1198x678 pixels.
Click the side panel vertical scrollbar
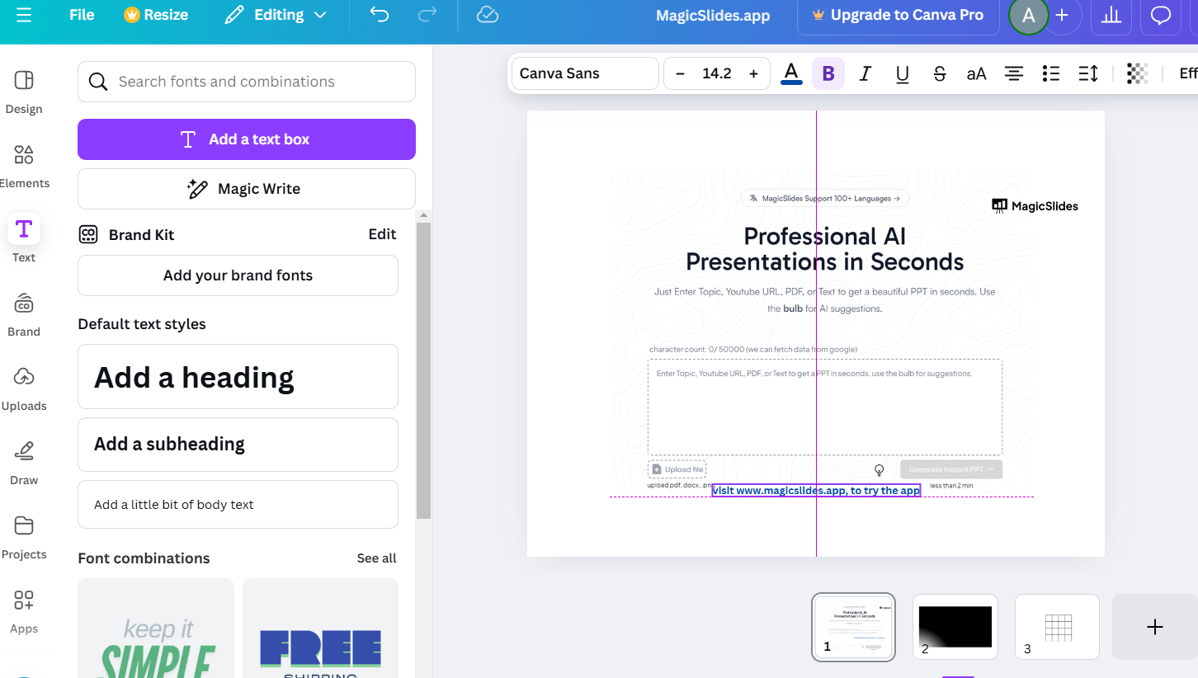point(423,371)
